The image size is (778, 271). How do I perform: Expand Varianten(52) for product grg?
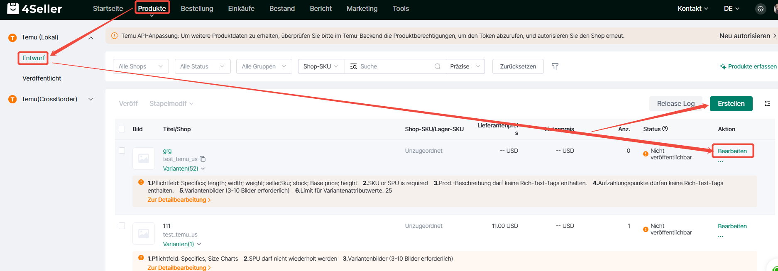pos(184,168)
